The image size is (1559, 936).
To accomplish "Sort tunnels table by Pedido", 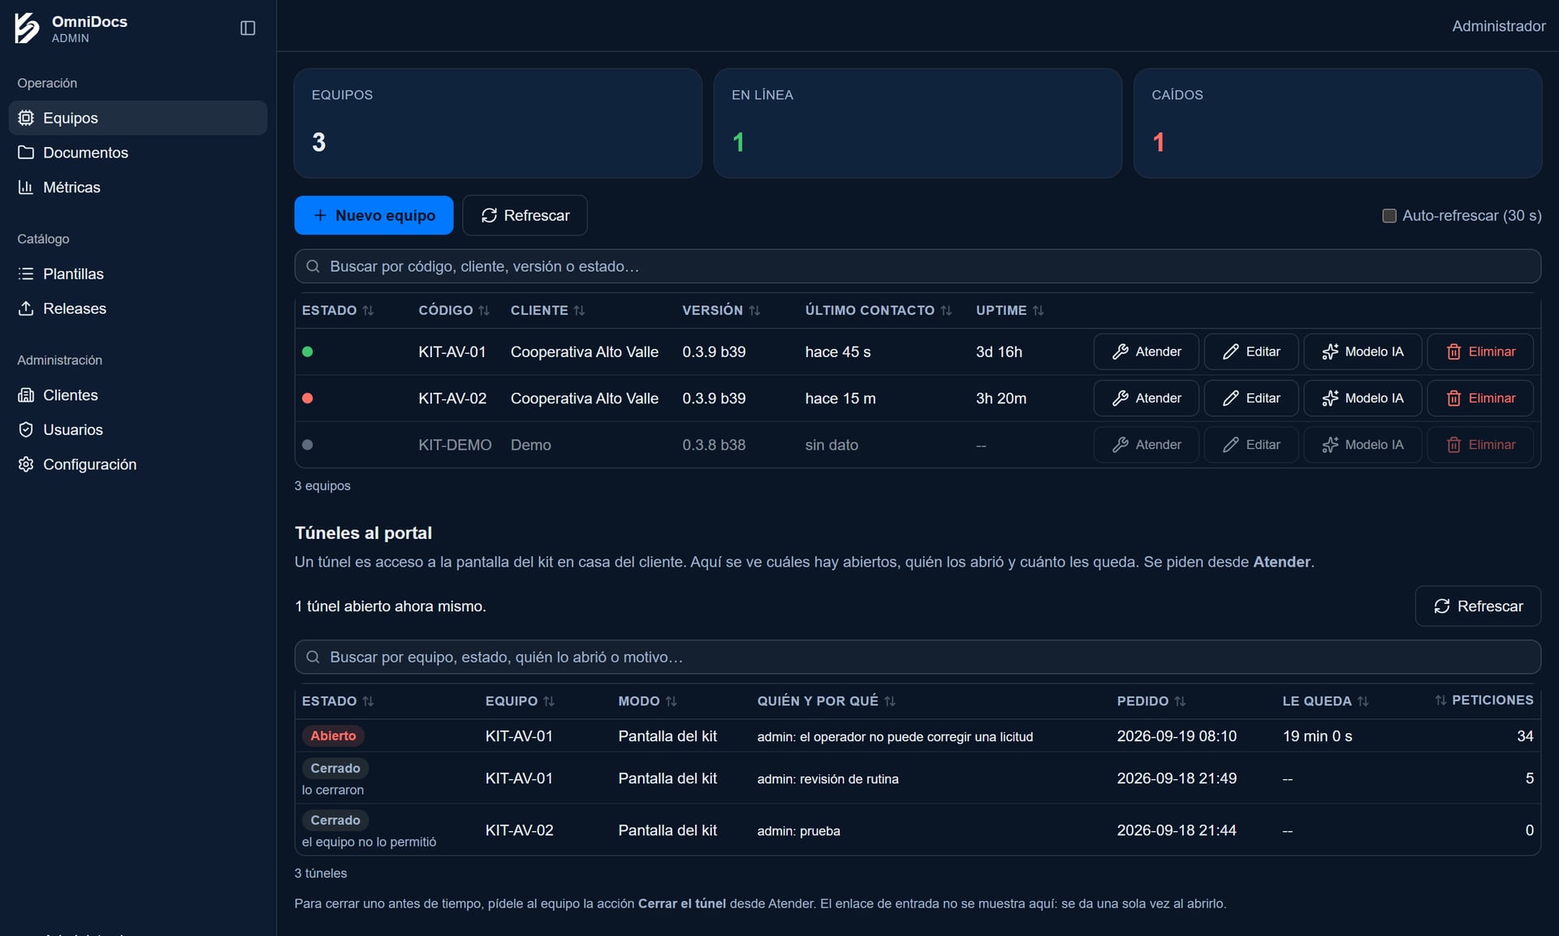I will point(1151,701).
